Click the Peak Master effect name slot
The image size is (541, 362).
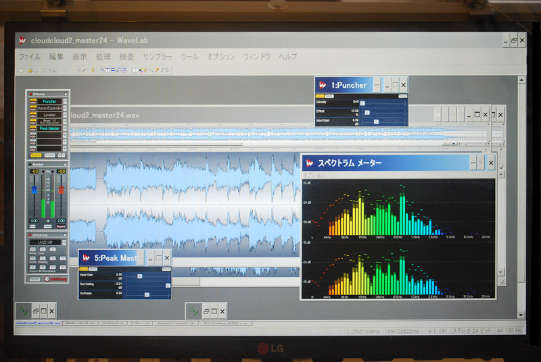coord(49,128)
